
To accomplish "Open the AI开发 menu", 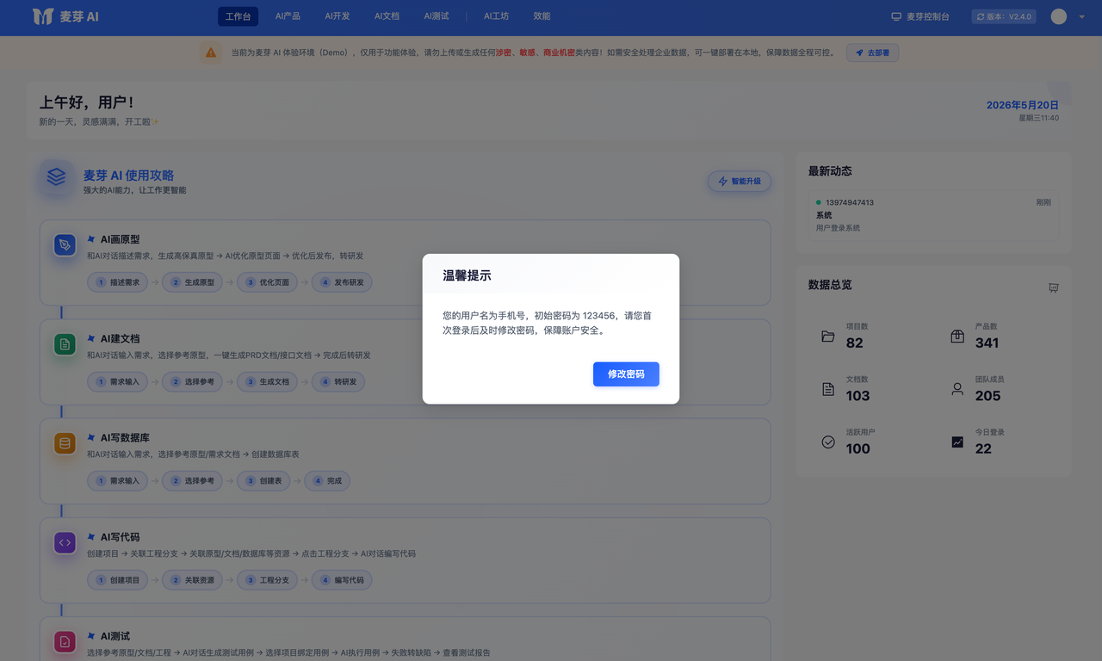I will [337, 16].
